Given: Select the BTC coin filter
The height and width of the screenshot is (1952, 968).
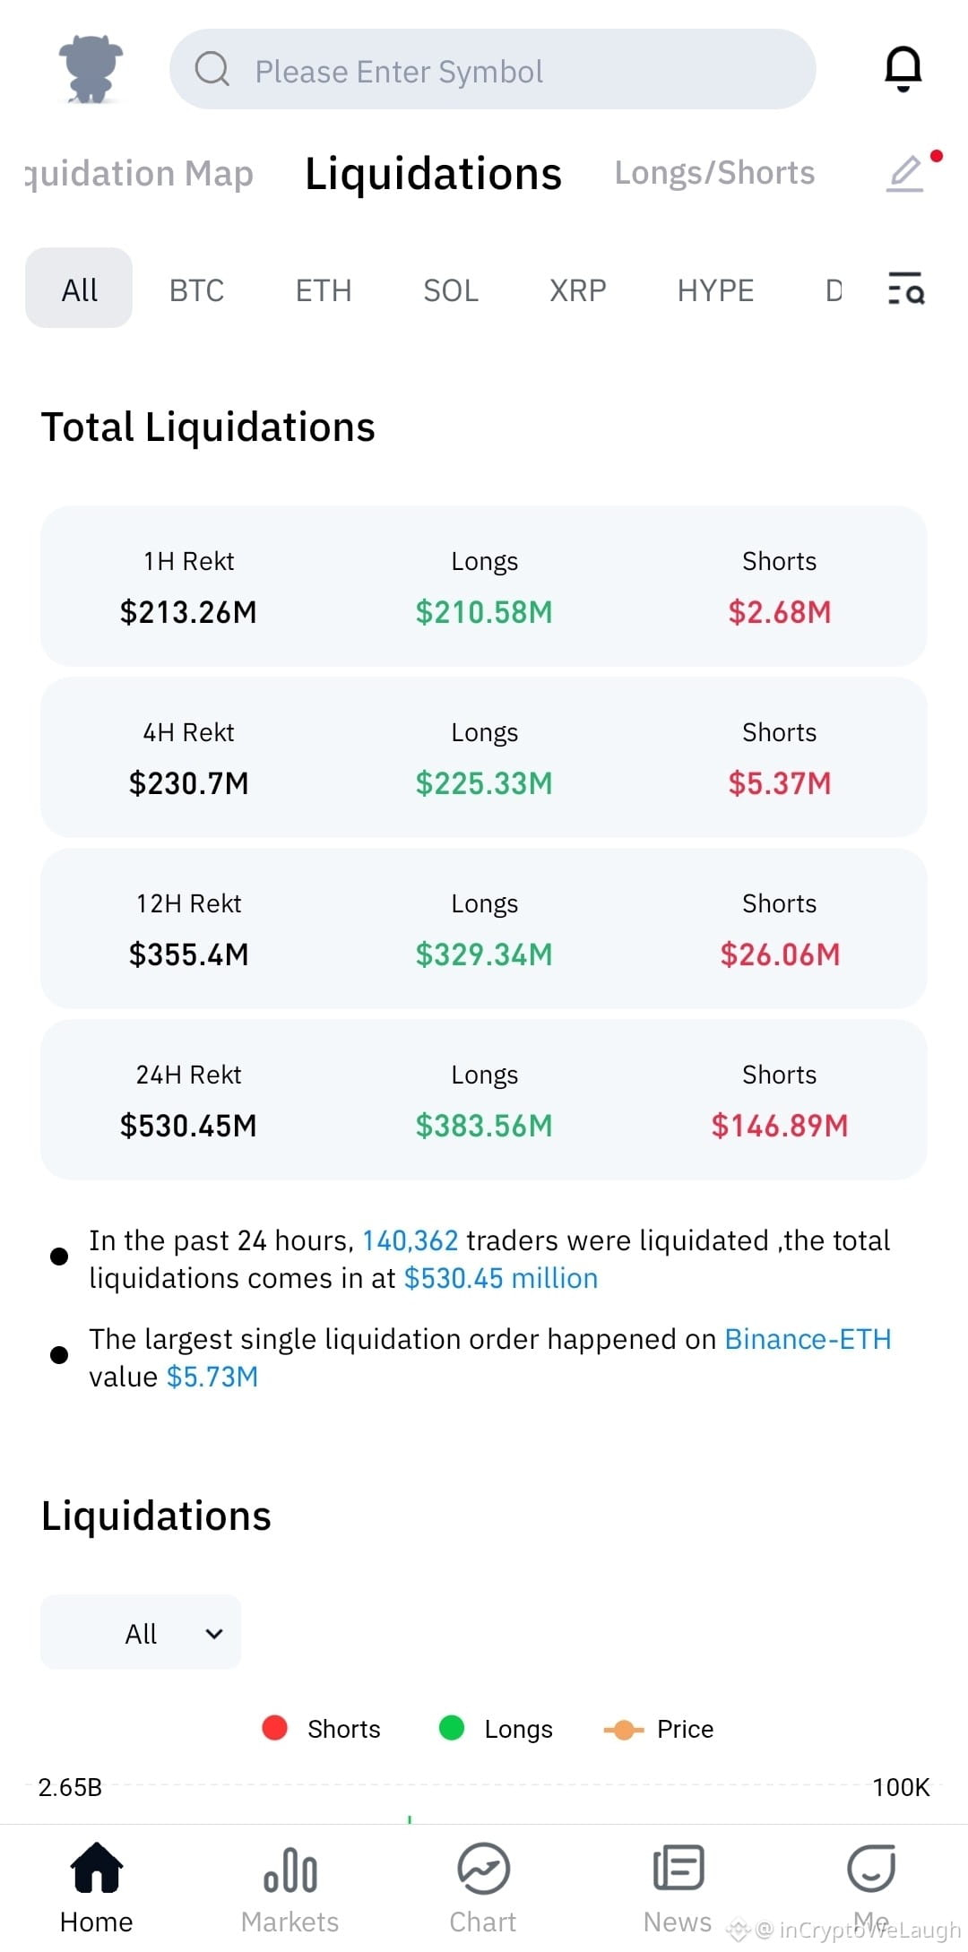Looking at the screenshot, I should [x=196, y=289].
